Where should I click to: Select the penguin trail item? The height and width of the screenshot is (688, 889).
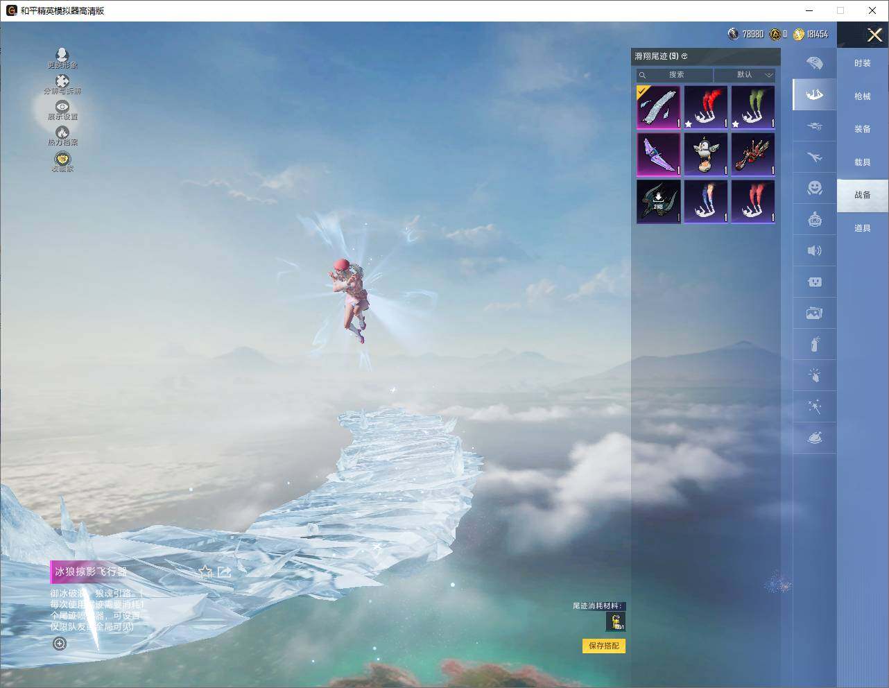coord(706,154)
